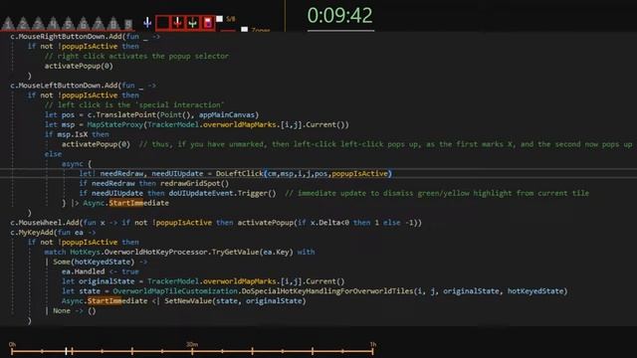Click the 30m tick on the timeline
637x358 pixels.
coord(192,351)
